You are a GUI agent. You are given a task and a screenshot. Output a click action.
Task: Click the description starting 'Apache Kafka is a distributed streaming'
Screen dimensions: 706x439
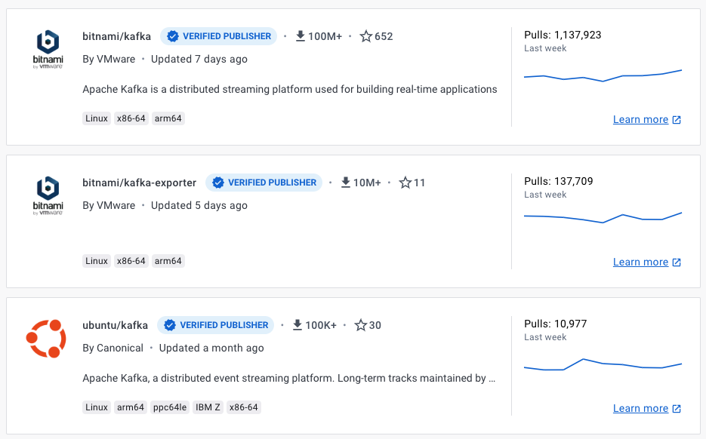pyautogui.click(x=289, y=90)
